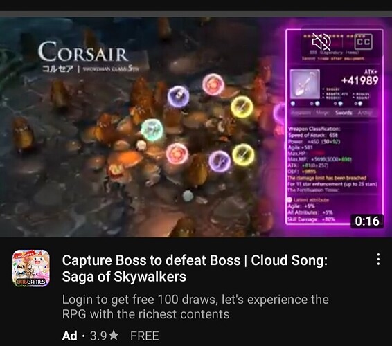Click the 3.9 star rating icon

[x=114, y=335]
